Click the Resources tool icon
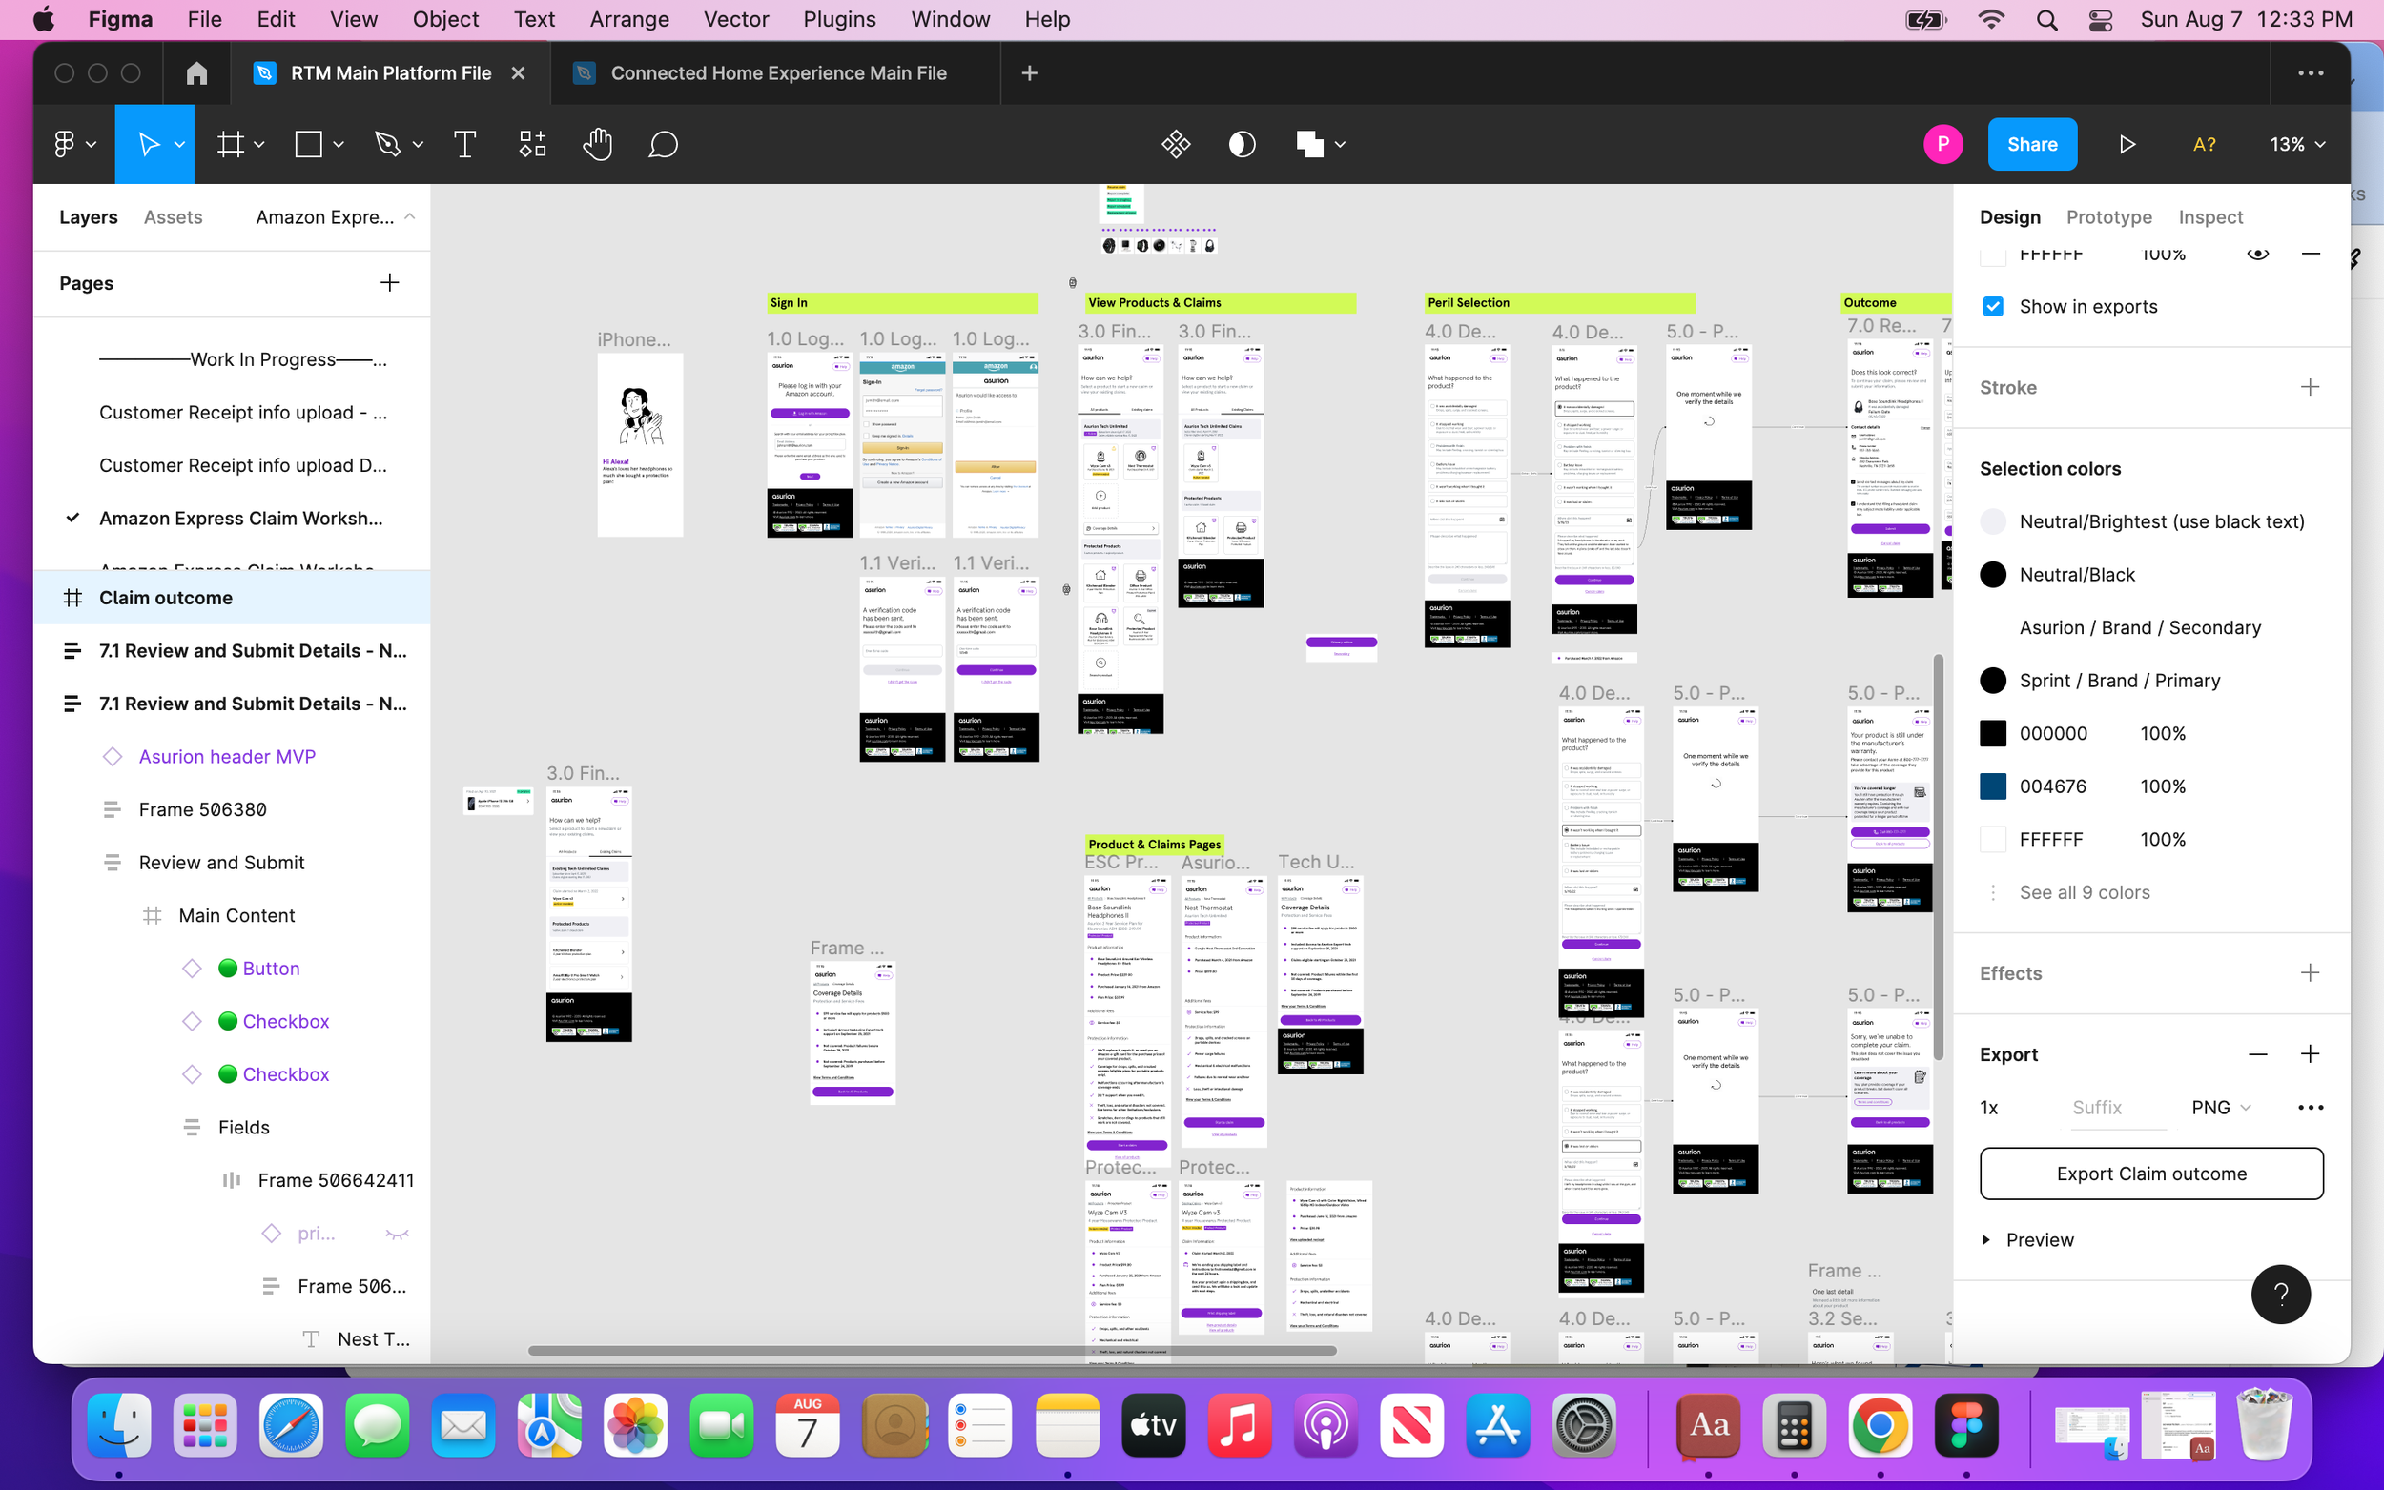The image size is (2384, 1490). click(x=532, y=145)
